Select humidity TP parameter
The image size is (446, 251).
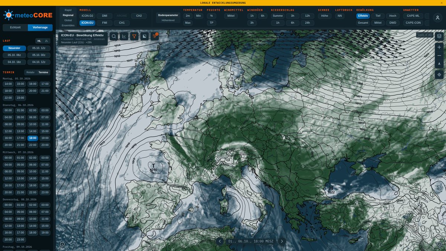coord(211,23)
